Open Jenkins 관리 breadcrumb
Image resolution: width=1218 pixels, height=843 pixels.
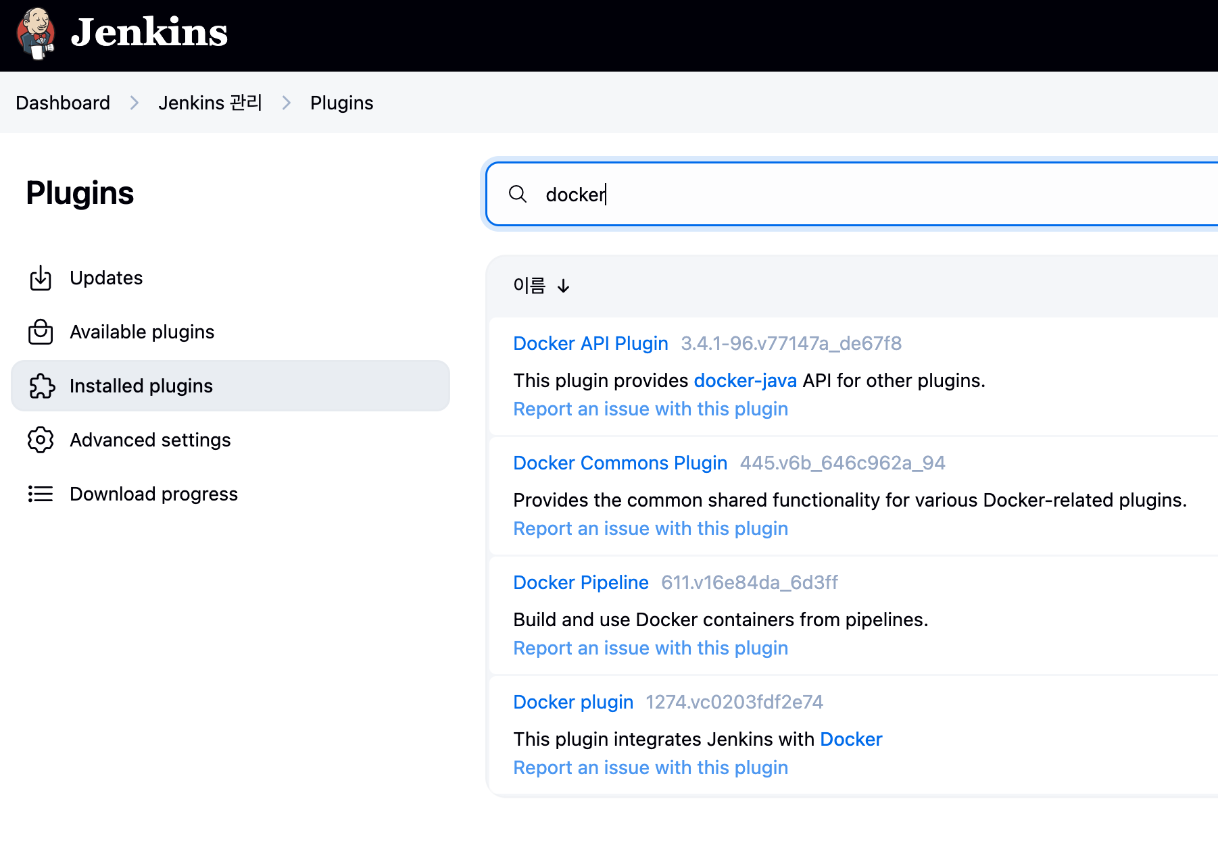click(x=210, y=103)
